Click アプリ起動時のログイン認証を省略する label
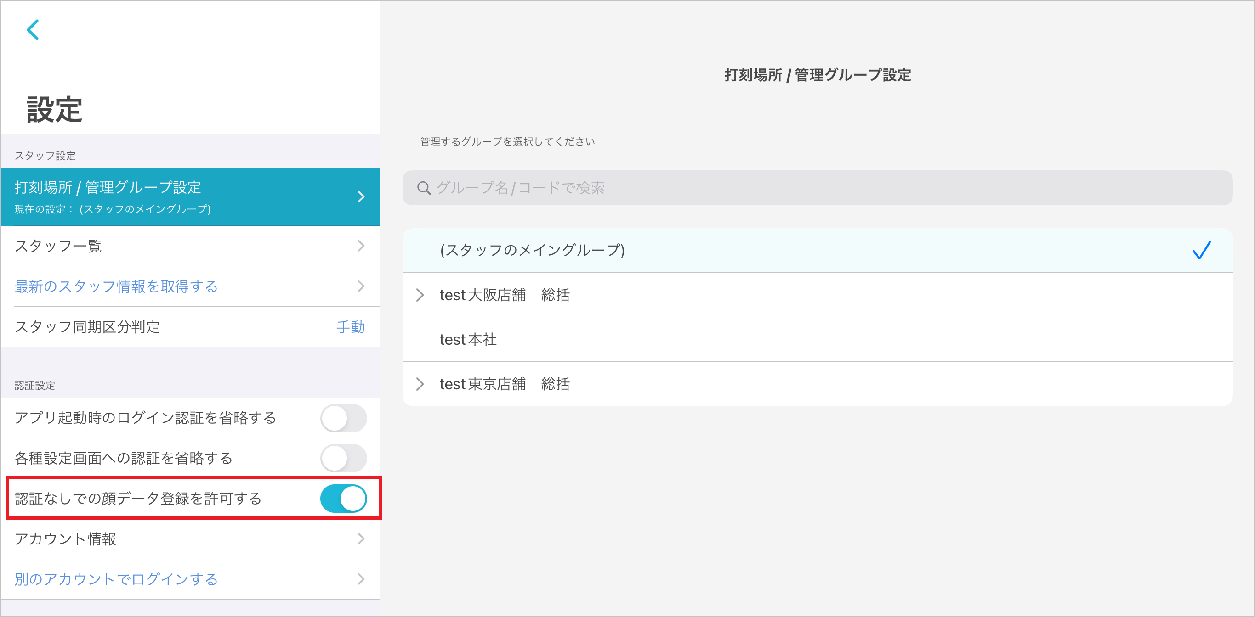Screen dimensions: 1255x617 [146, 418]
